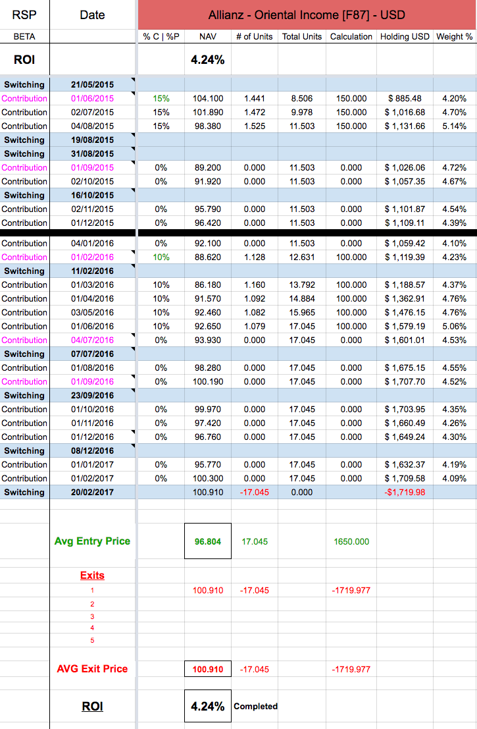Select the boxed 4.24% ROI cell at bottom
Image resolution: width=477 pixels, height=729 pixels.
point(208,706)
